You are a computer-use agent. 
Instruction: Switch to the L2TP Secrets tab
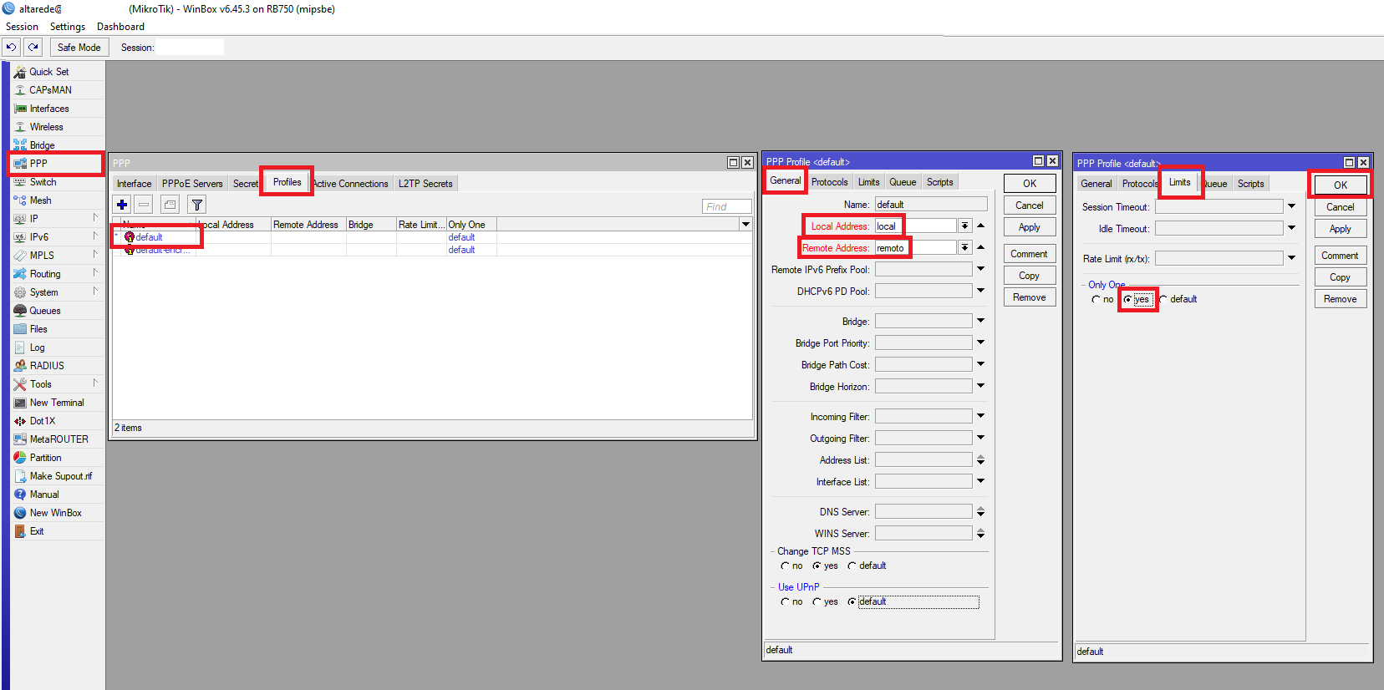pyautogui.click(x=425, y=184)
